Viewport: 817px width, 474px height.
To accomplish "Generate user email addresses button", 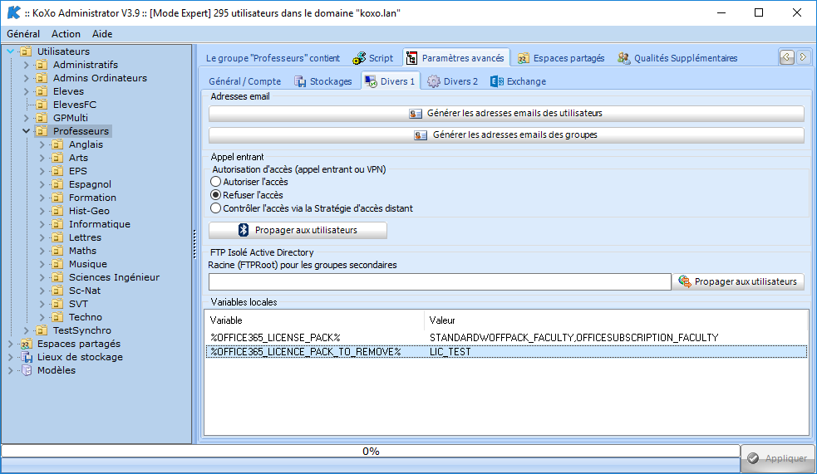I will click(x=506, y=114).
